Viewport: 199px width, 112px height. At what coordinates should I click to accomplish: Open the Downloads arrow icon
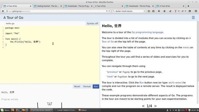tap(159, 11)
